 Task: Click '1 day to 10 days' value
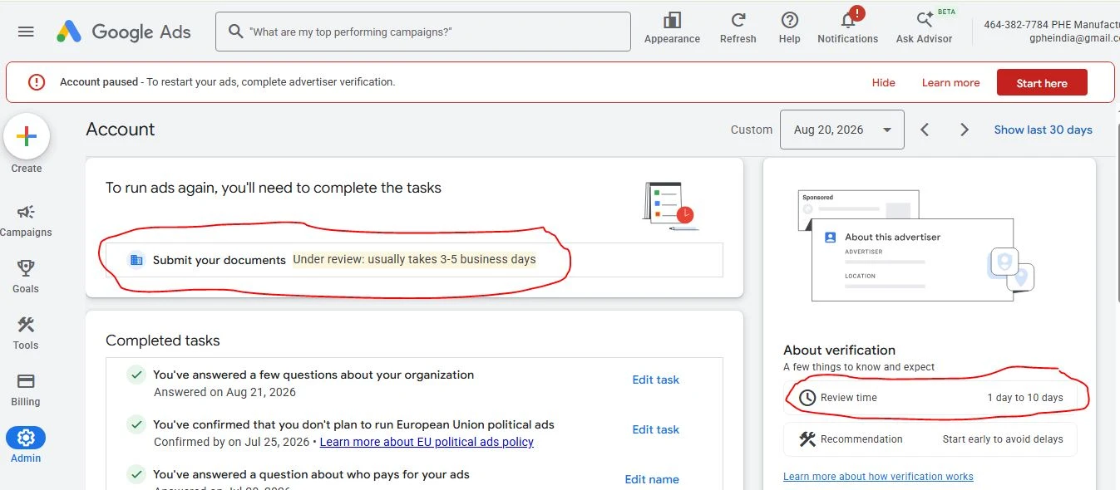(1025, 398)
